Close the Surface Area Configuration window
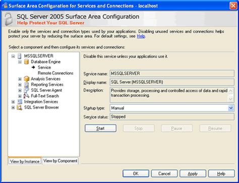Screen dimensions: 239x183 [233, 6]
